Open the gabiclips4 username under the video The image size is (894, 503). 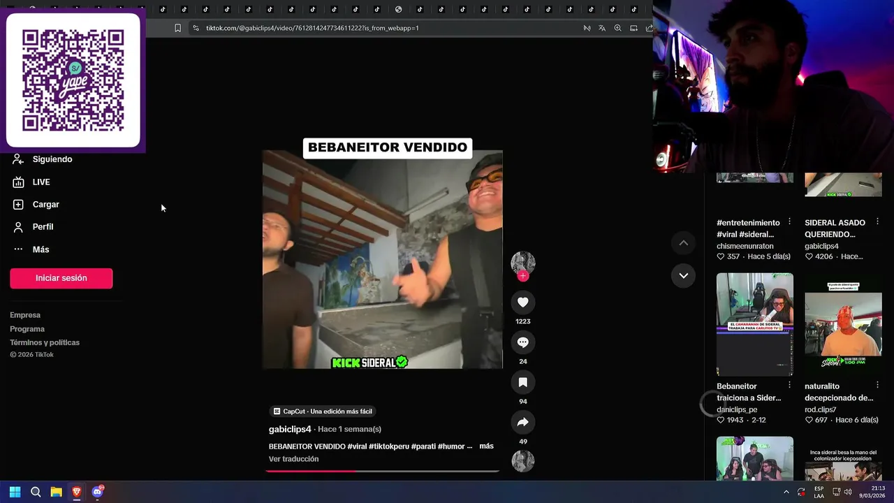click(290, 429)
